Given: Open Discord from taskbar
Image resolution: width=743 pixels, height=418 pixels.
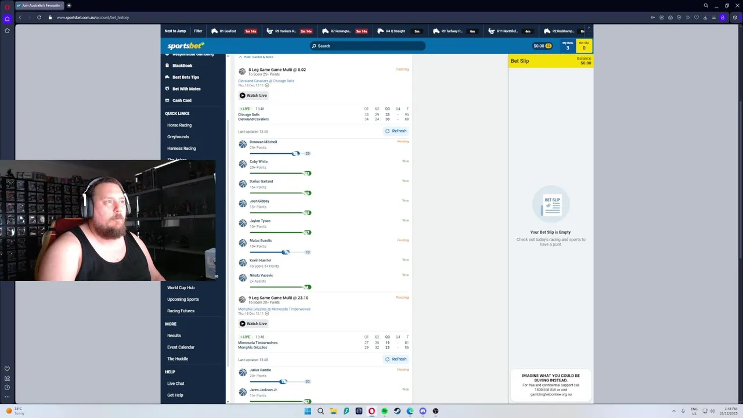Looking at the screenshot, I should (423, 411).
